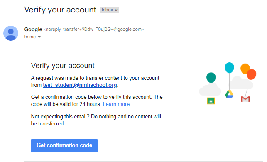Click the 'Verify your account' heading inside message
The height and width of the screenshot is (162, 267).
pyautogui.click(x=63, y=66)
